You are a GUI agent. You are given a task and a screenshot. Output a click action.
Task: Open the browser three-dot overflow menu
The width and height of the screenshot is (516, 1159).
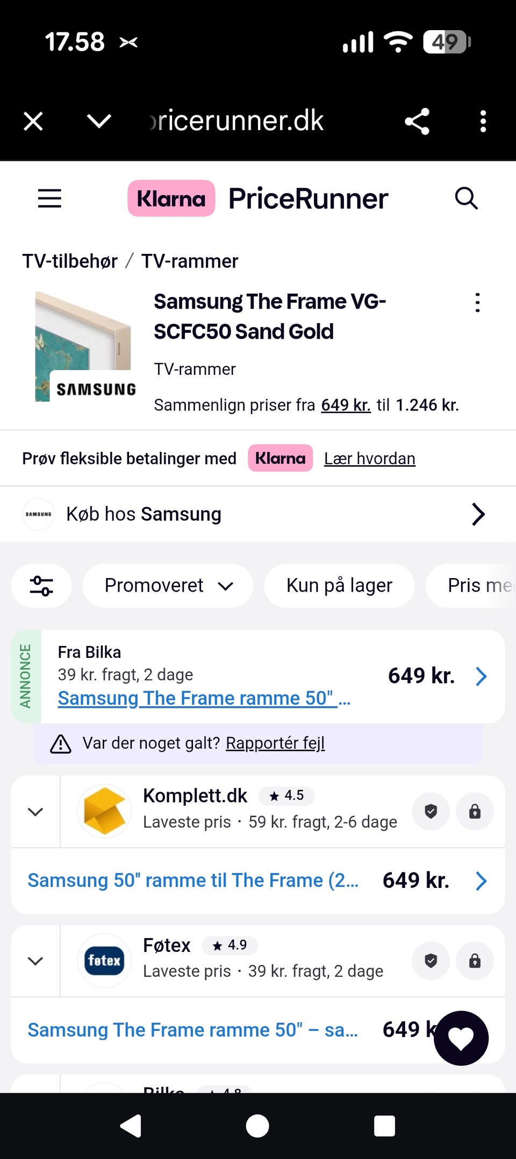click(x=483, y=121)
